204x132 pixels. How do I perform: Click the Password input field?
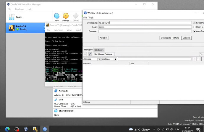(x=145, y=31)
